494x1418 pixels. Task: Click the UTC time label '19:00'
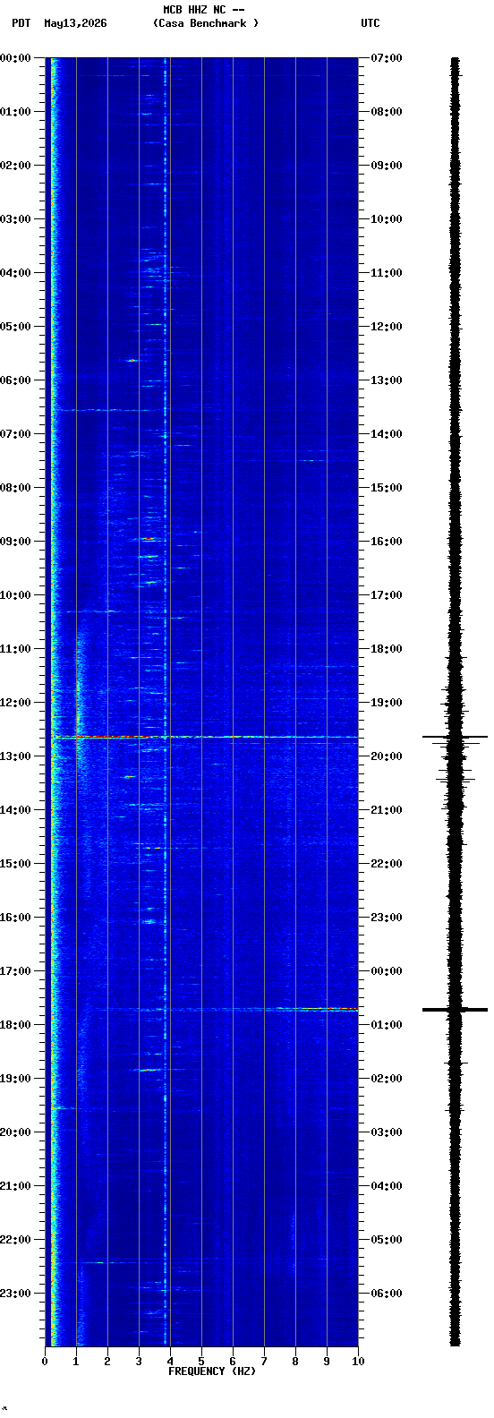click(x=387, y=703)
